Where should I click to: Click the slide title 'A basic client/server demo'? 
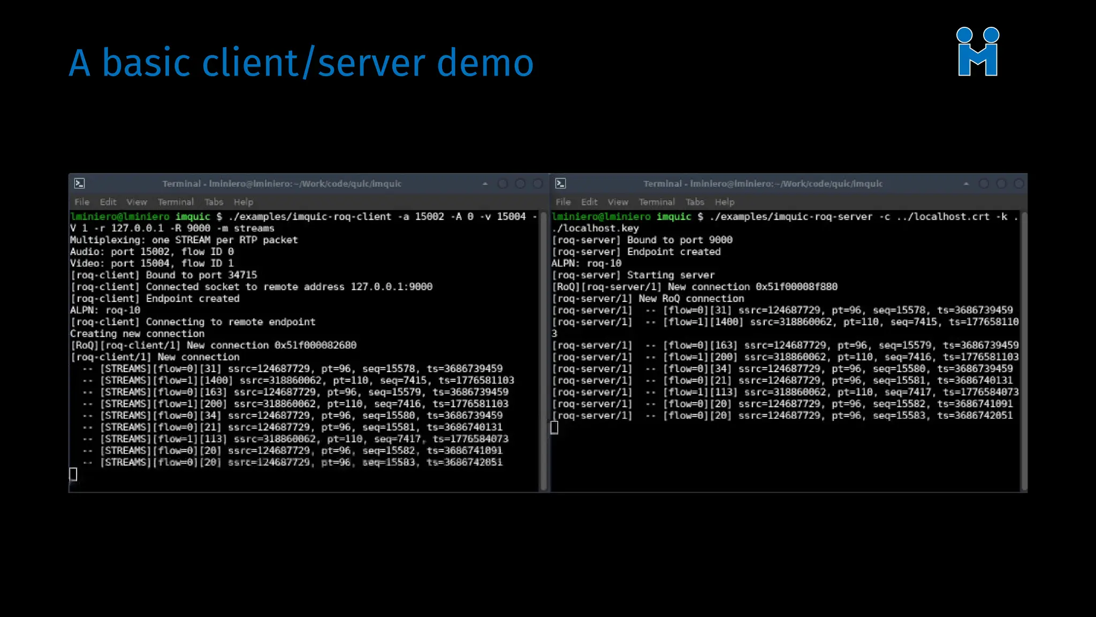(301, 63)
